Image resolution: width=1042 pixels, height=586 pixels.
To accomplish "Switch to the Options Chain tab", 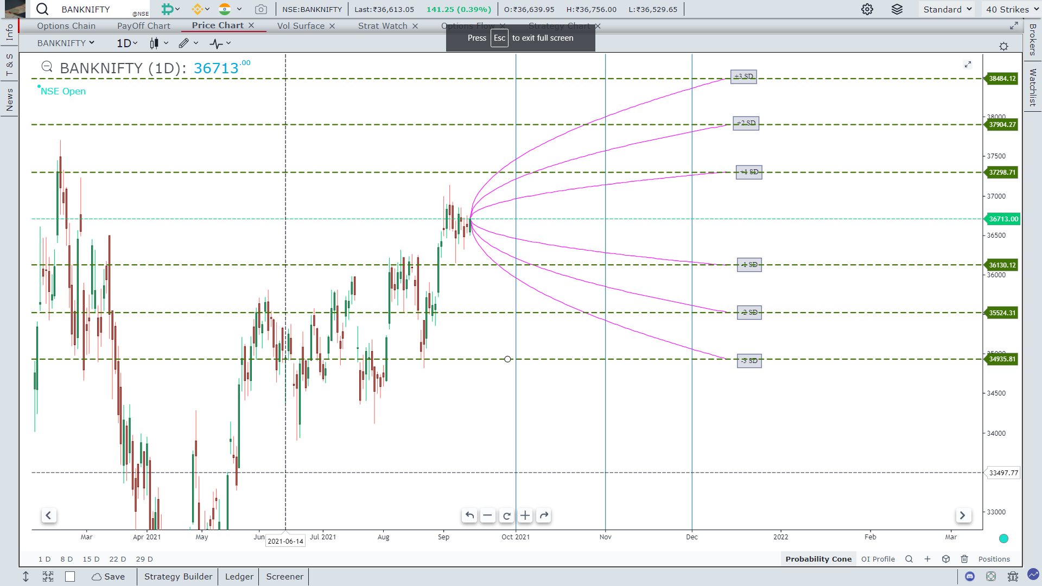I will 66,26.
